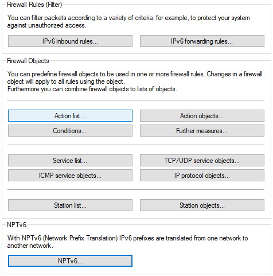Open TCP/UDP service objects
Viewport: 273px width, 276px height.
point(202,161)
